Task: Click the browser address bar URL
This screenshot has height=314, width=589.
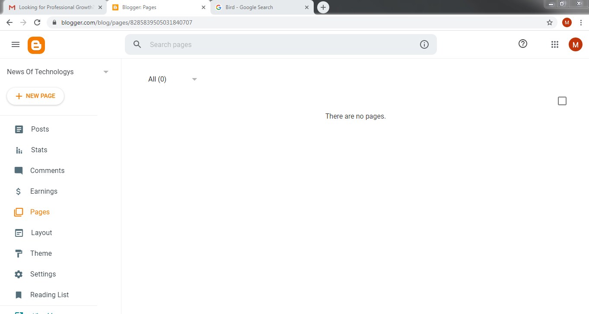Action: pos(127,22)
